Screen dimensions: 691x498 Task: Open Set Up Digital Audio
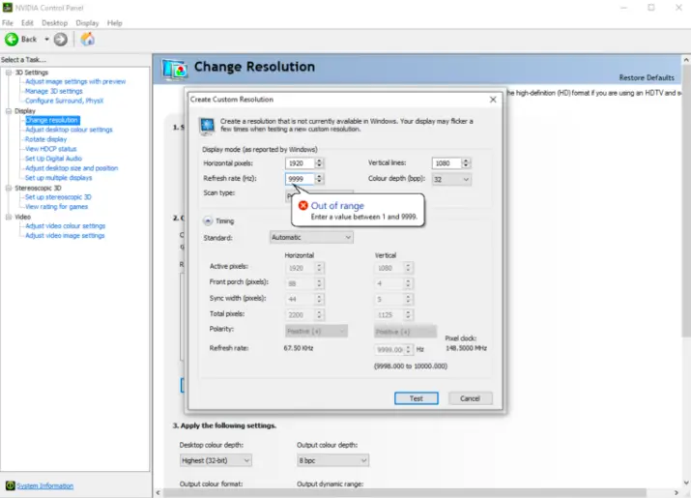[53, 159]
